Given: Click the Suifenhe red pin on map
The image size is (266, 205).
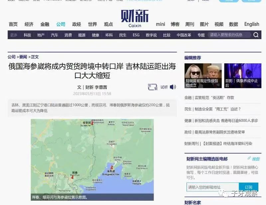Looking at the screenshot, I should coord(92,123).
